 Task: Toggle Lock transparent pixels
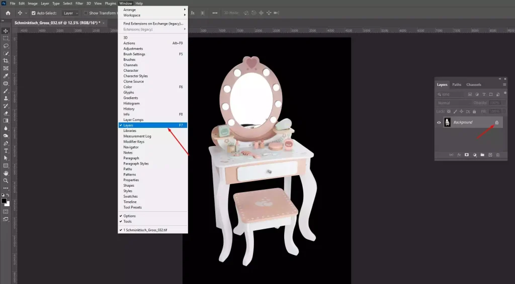(x=449, y=111)
